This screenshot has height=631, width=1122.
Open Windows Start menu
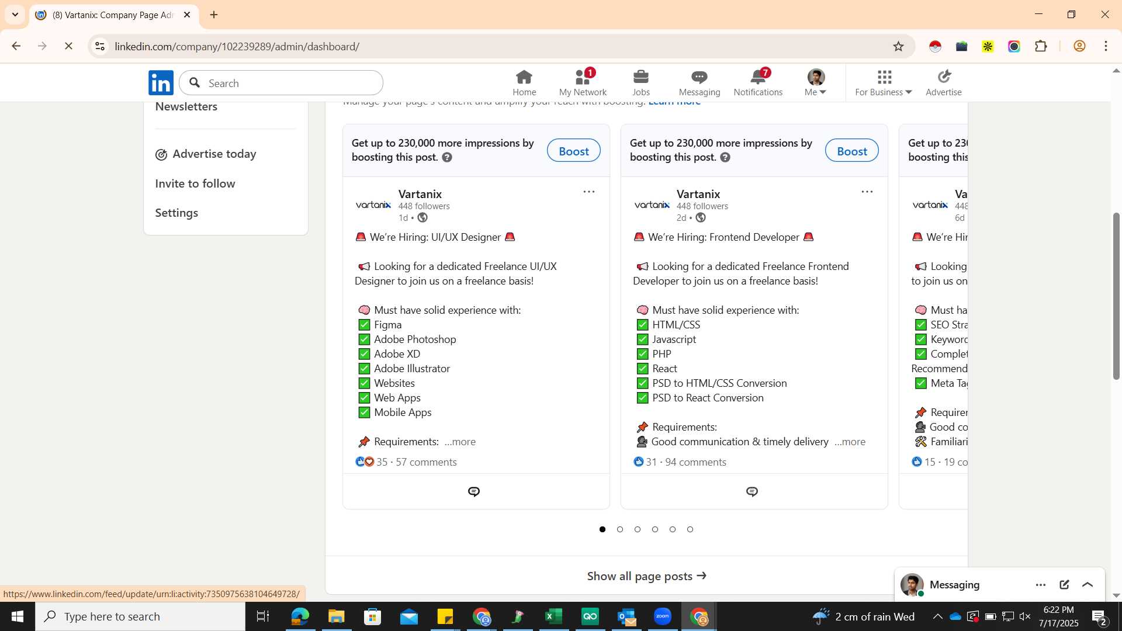(x=17, y=616)
